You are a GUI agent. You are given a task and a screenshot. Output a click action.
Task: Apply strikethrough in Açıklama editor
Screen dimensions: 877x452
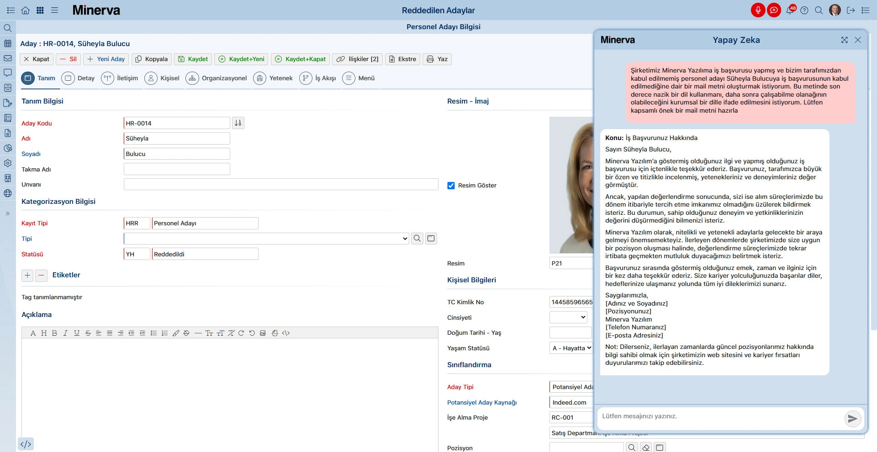click(88, 333)
